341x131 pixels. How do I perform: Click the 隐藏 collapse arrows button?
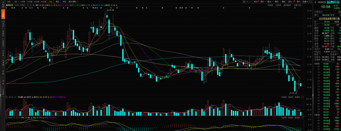pos(306,2)
